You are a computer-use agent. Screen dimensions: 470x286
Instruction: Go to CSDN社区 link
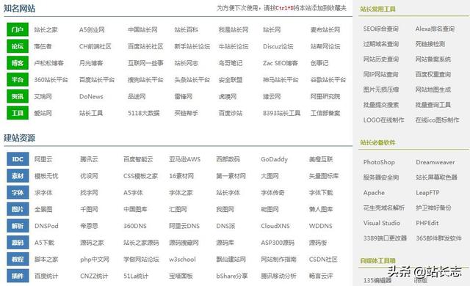(323, 260)
